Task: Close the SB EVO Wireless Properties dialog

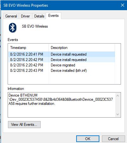Action: (123, 5)
